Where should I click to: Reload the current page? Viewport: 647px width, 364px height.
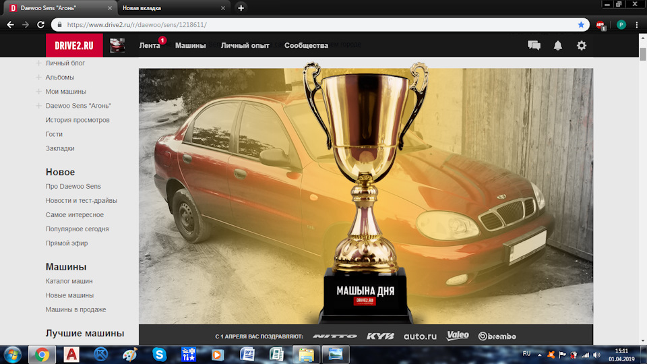[40, 25]
